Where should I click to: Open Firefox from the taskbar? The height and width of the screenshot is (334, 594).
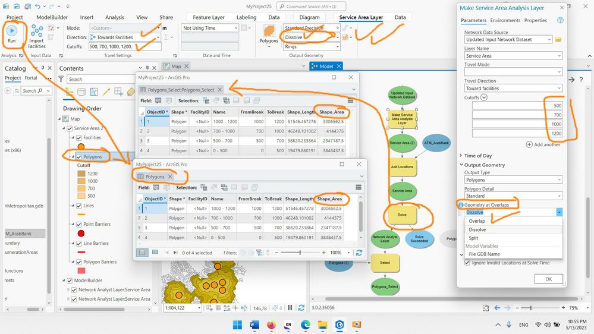271,325
